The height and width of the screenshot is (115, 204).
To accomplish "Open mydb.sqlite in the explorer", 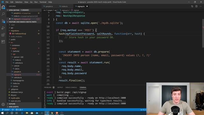I will pyautogui.click(x=15, y=98).
